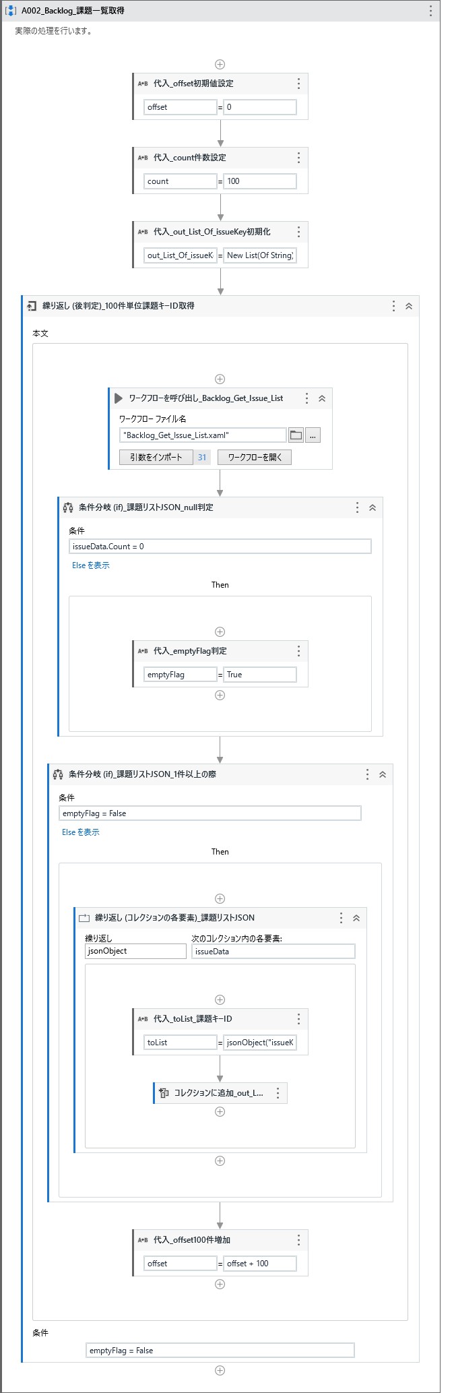Collapse the Backlog_Get_Issue_List invoke workflow activity
The width and height of the screenshot is (454, 1393).
tap(323, 398)
